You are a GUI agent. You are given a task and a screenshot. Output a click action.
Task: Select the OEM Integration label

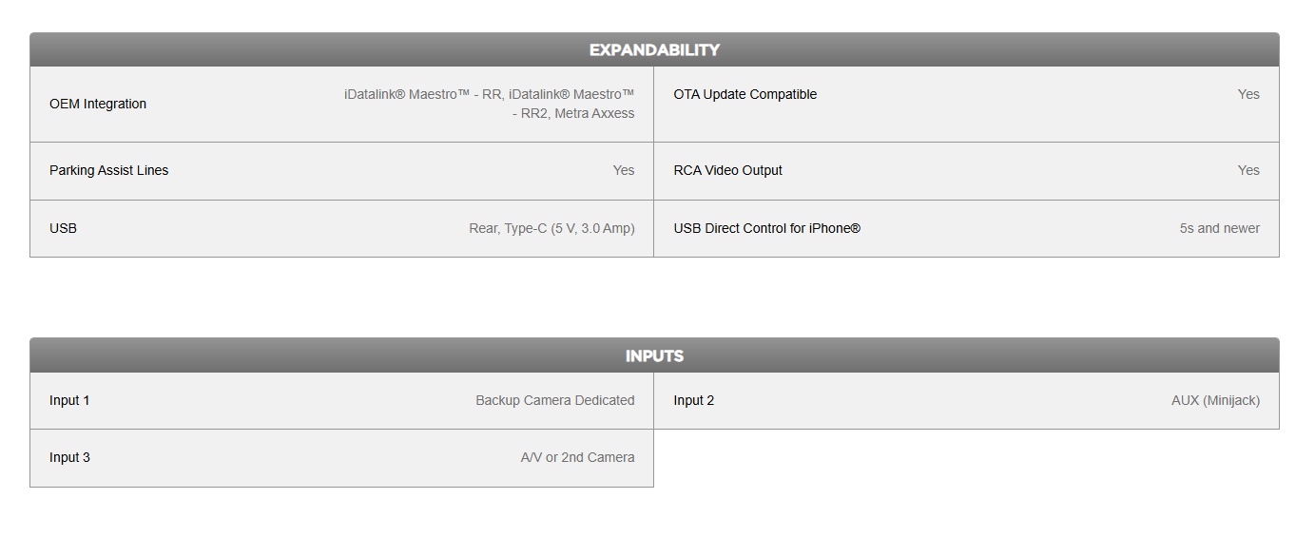[x=98, y=104]
